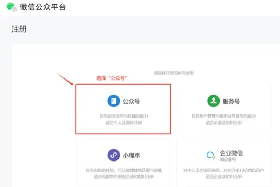Click the 适合个人及媒体注册 line
The image size is (280, 187).
[124, 122]
